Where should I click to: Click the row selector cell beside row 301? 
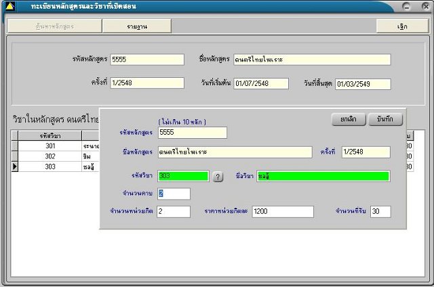tap(15, 146)
